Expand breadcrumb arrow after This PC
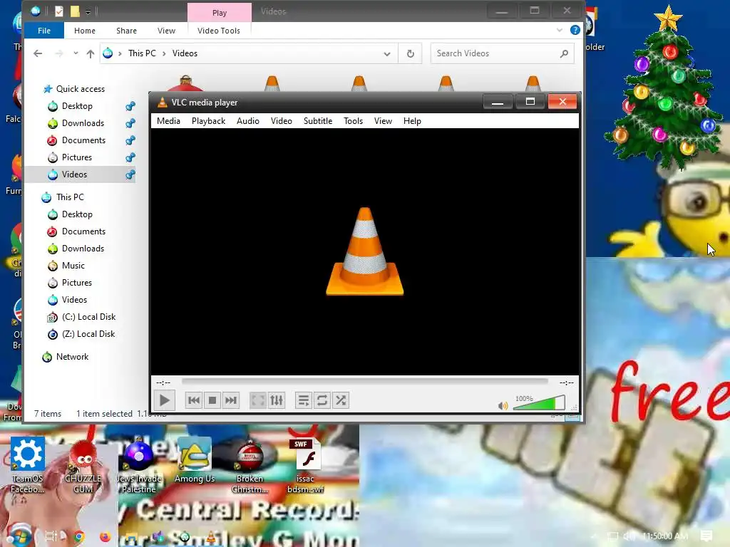 point(164,53)
